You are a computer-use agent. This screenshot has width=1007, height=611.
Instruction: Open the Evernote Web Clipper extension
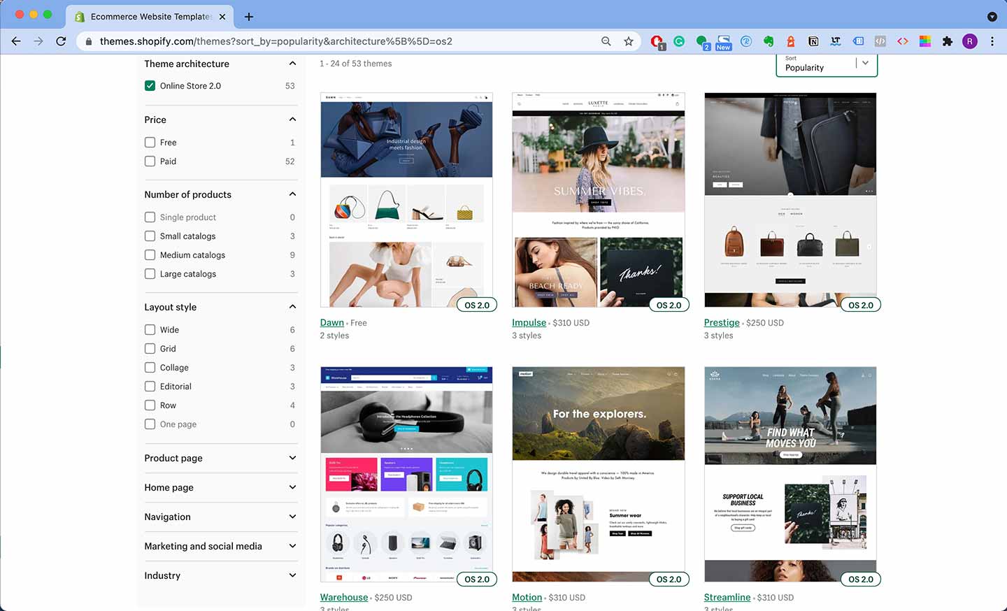(769, 41)
